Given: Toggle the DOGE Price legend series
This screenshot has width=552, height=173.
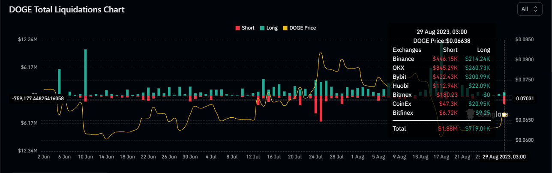Looking at the screenshot, I should click(300, 28).
